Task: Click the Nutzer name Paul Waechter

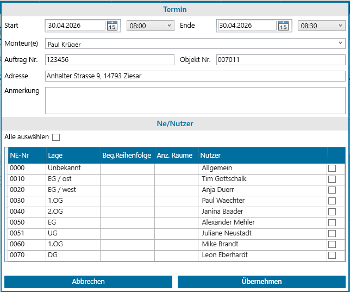Action: [x=223, y=201]
